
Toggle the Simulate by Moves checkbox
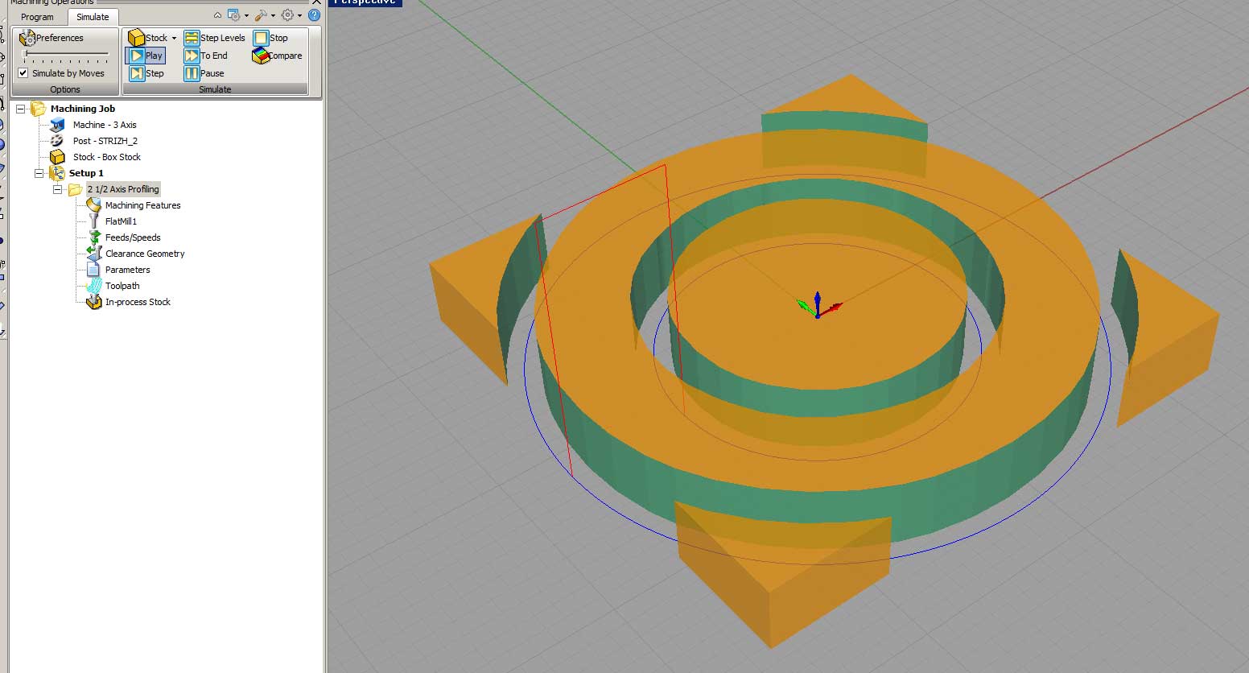coord(23,73)
